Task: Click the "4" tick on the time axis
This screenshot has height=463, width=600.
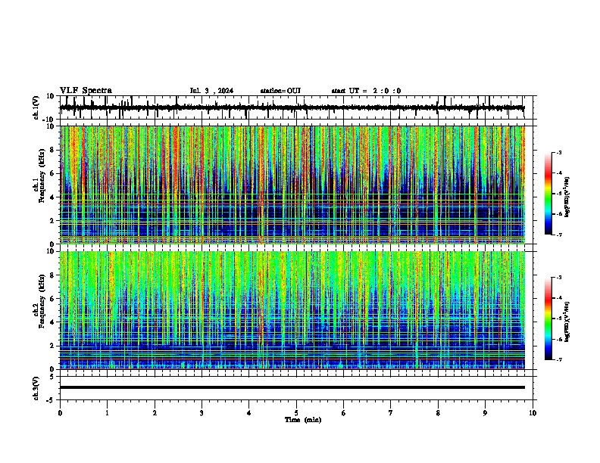Action: tap(249, 413)
